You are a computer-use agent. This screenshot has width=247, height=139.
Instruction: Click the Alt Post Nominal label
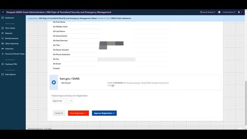pos(60,41)
